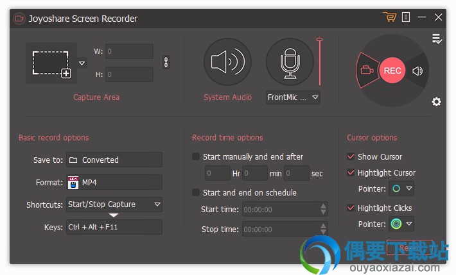
Task: Click the sec duration input field
Action: tap(296, 173)
